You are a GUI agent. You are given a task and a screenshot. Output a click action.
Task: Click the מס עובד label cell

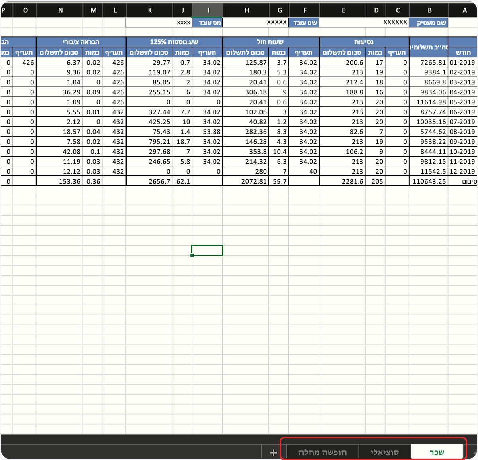click(x=207, y=23)
